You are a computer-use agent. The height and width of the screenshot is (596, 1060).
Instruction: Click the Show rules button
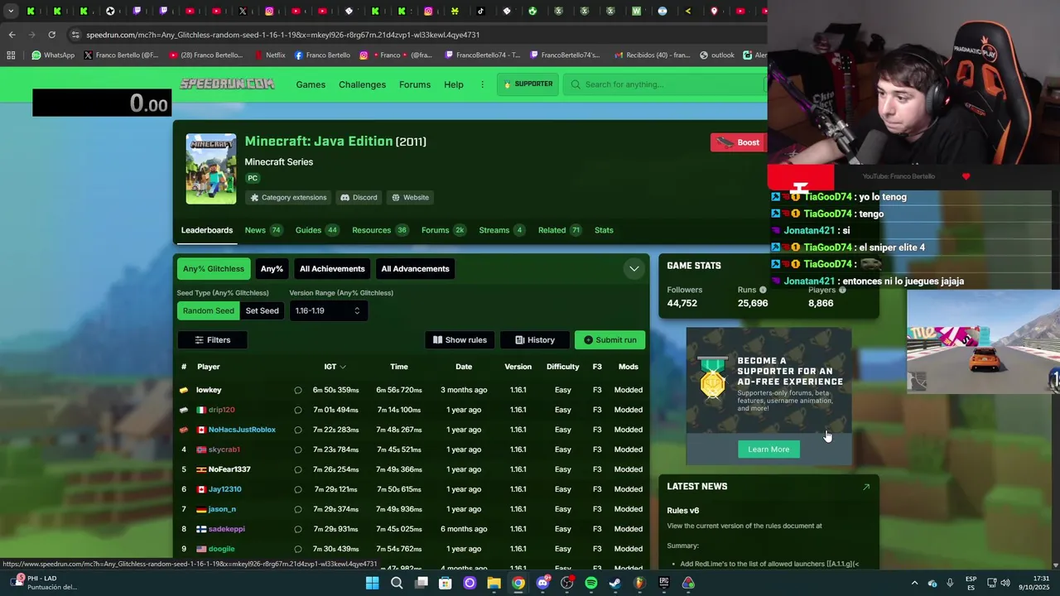[x=460, y=340]
